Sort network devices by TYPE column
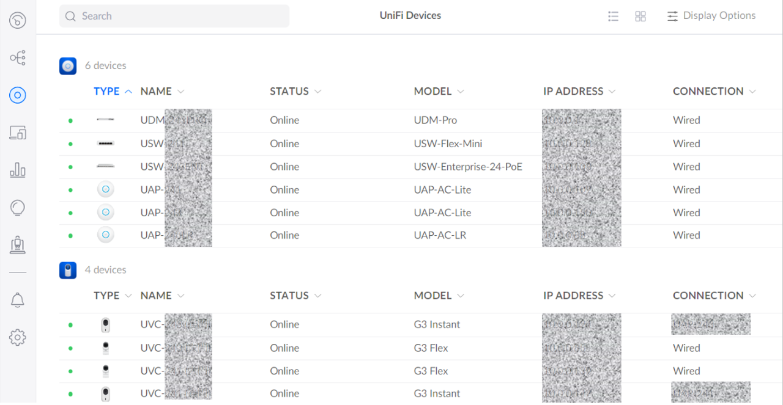Viewport: 783px width, 405px height. click(x=113, y=92)
